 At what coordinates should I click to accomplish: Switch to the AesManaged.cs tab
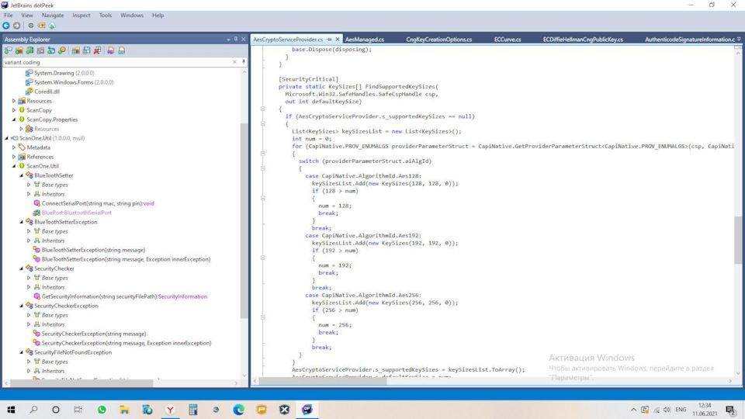[x=365, y=40]
